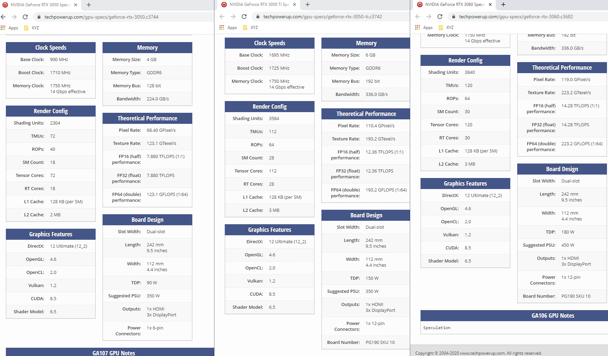Screen dimensions: 608x356
Task: Click forward arrow in RTX 3060 window
Action: (x=429, y=17)
